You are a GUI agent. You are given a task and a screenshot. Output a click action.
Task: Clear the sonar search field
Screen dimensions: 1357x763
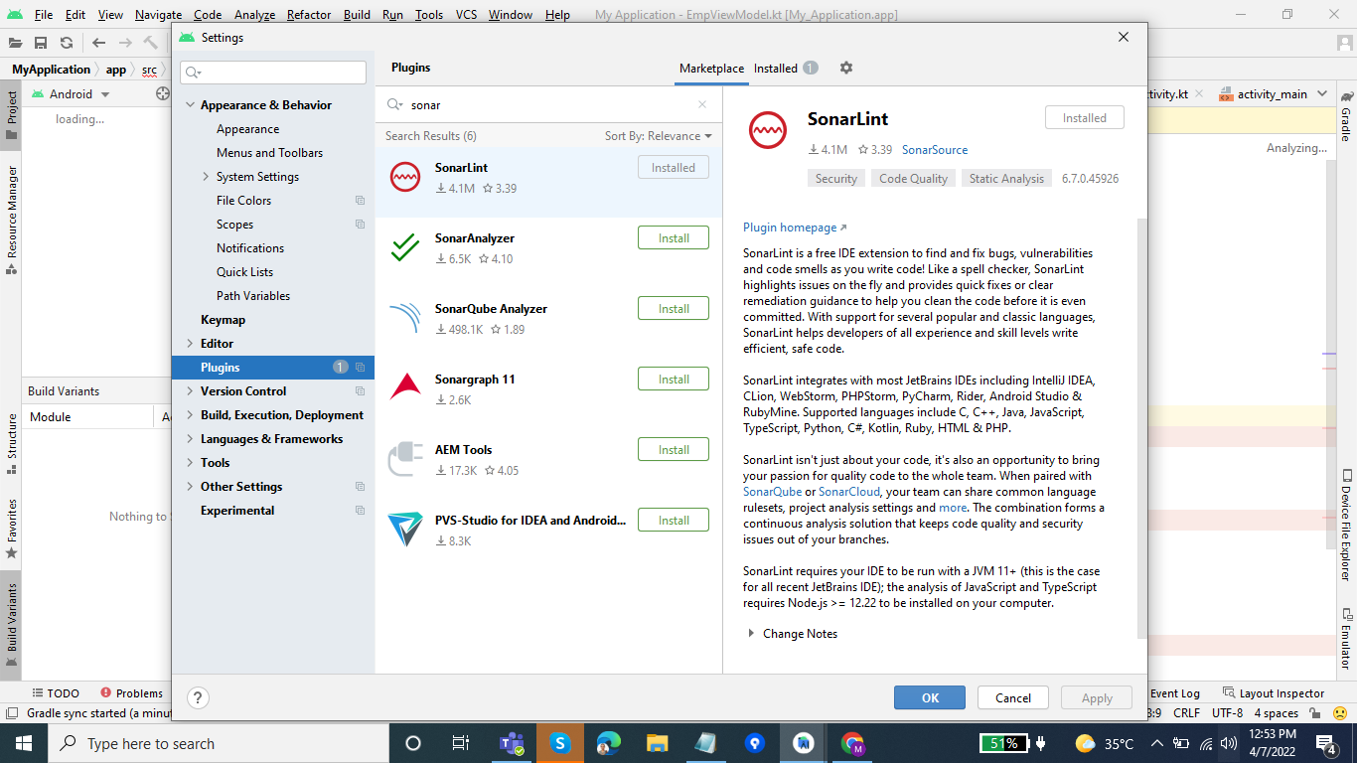pyautogui.click(x=702, y=104)
